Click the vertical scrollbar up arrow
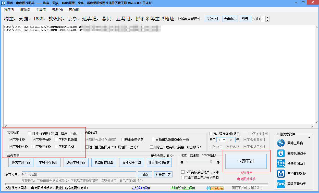 (x=316, y=27)
